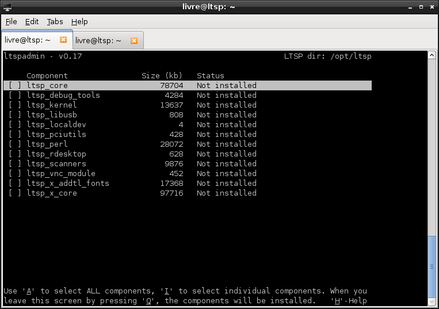Click the 28072 size value

[x=171, y=144]
